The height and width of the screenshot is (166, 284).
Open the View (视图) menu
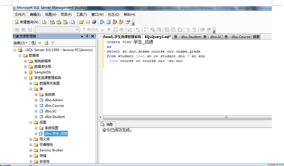pos(51,14)
